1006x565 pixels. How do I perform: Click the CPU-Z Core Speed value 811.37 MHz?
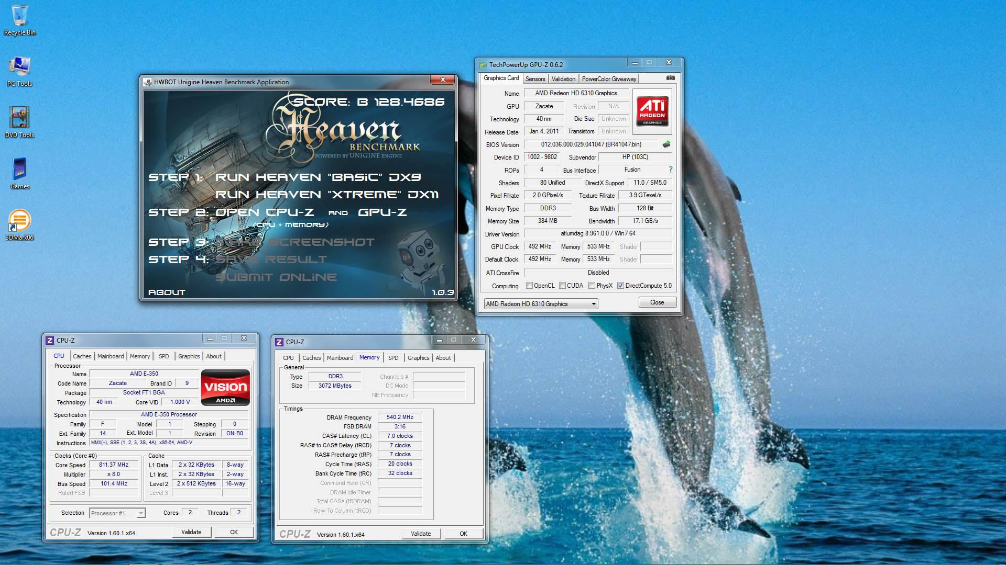(x=114, y=465)
